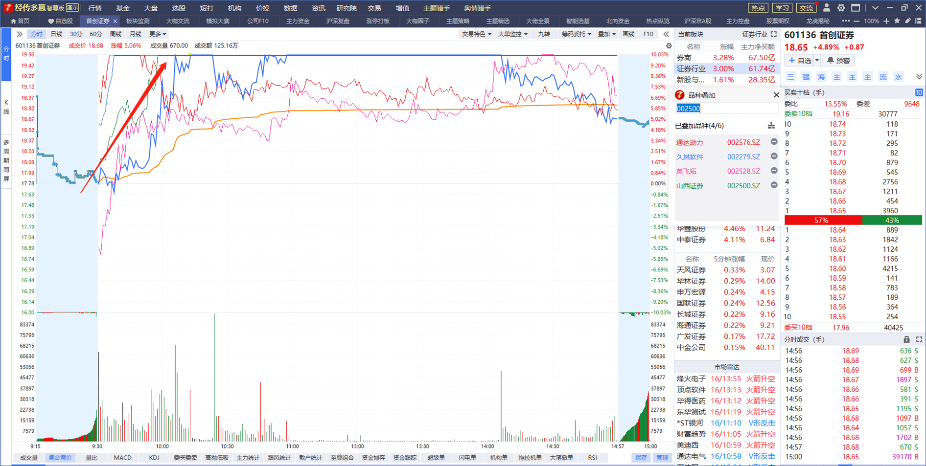Switch to the 自选股 tab
Image resolution: width=926 pixels, height=466 pixels.
click(x=61, y=21)
